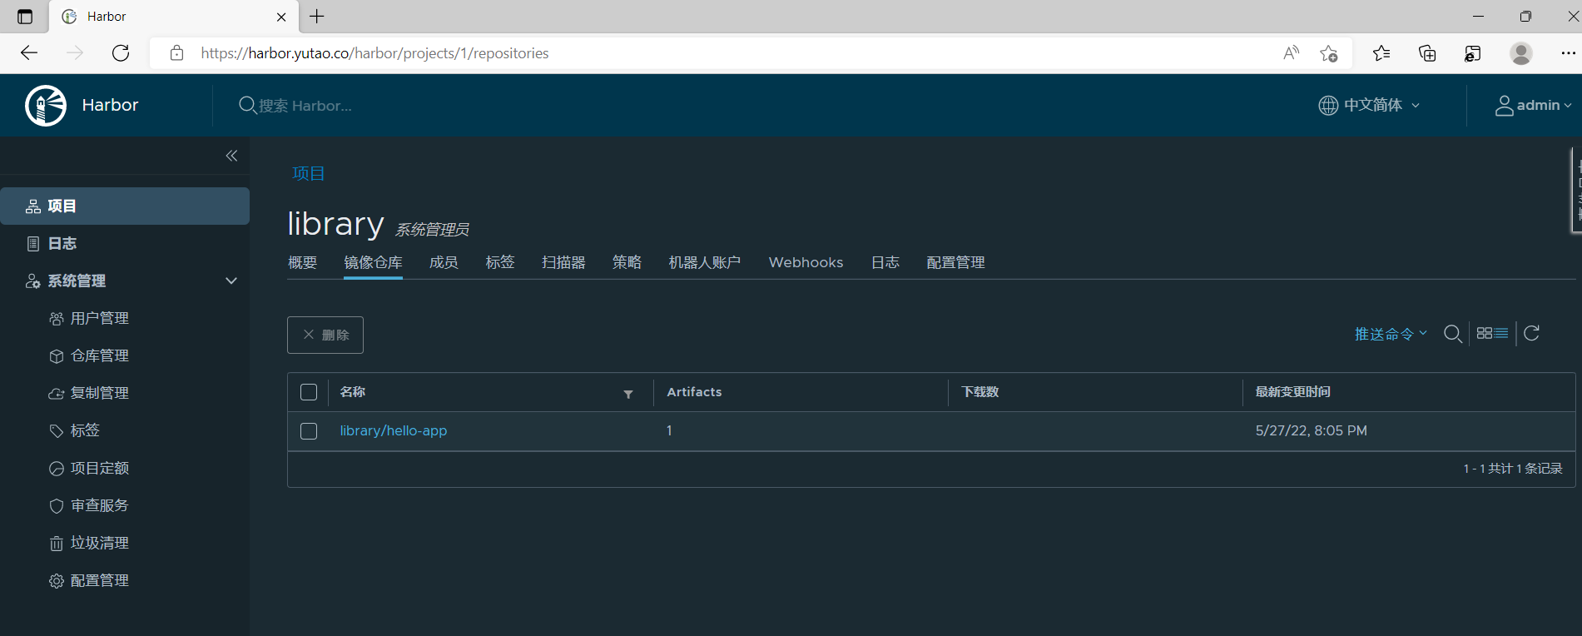View site information lock icon
Screen dimensions: 1582x636
pyautogui.click(x=176, y=53)
